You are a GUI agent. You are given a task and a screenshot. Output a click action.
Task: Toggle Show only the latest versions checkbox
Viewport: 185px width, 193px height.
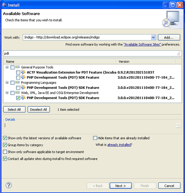point(5,138)
